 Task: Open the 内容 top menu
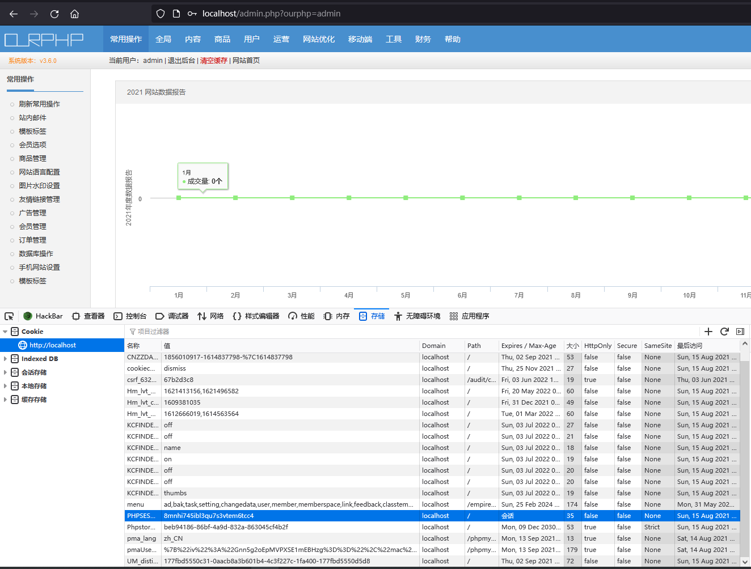coord(193,39)
